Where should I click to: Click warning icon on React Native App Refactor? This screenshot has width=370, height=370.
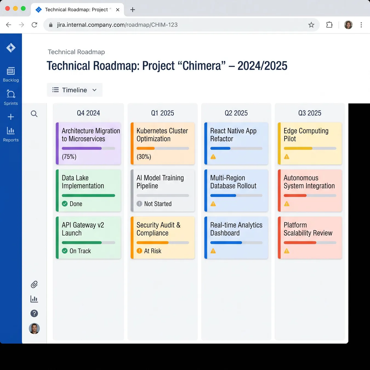pyautogui.click(x=213, y=157)
